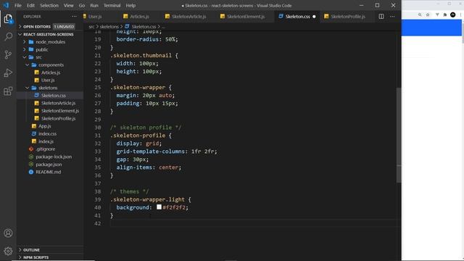Image resolution: width=464 pixels, height=261 pixels.
Task: Open the Edit menu
Action: point(30,5)
